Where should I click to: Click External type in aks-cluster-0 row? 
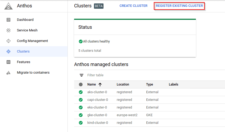pyautogui.click(x=152, y=92)
